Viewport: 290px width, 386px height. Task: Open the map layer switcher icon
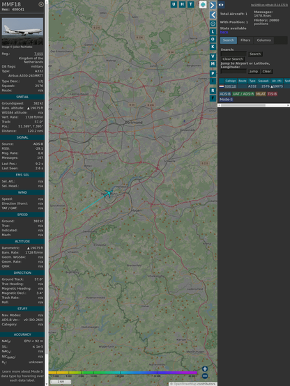click(203, 5)
